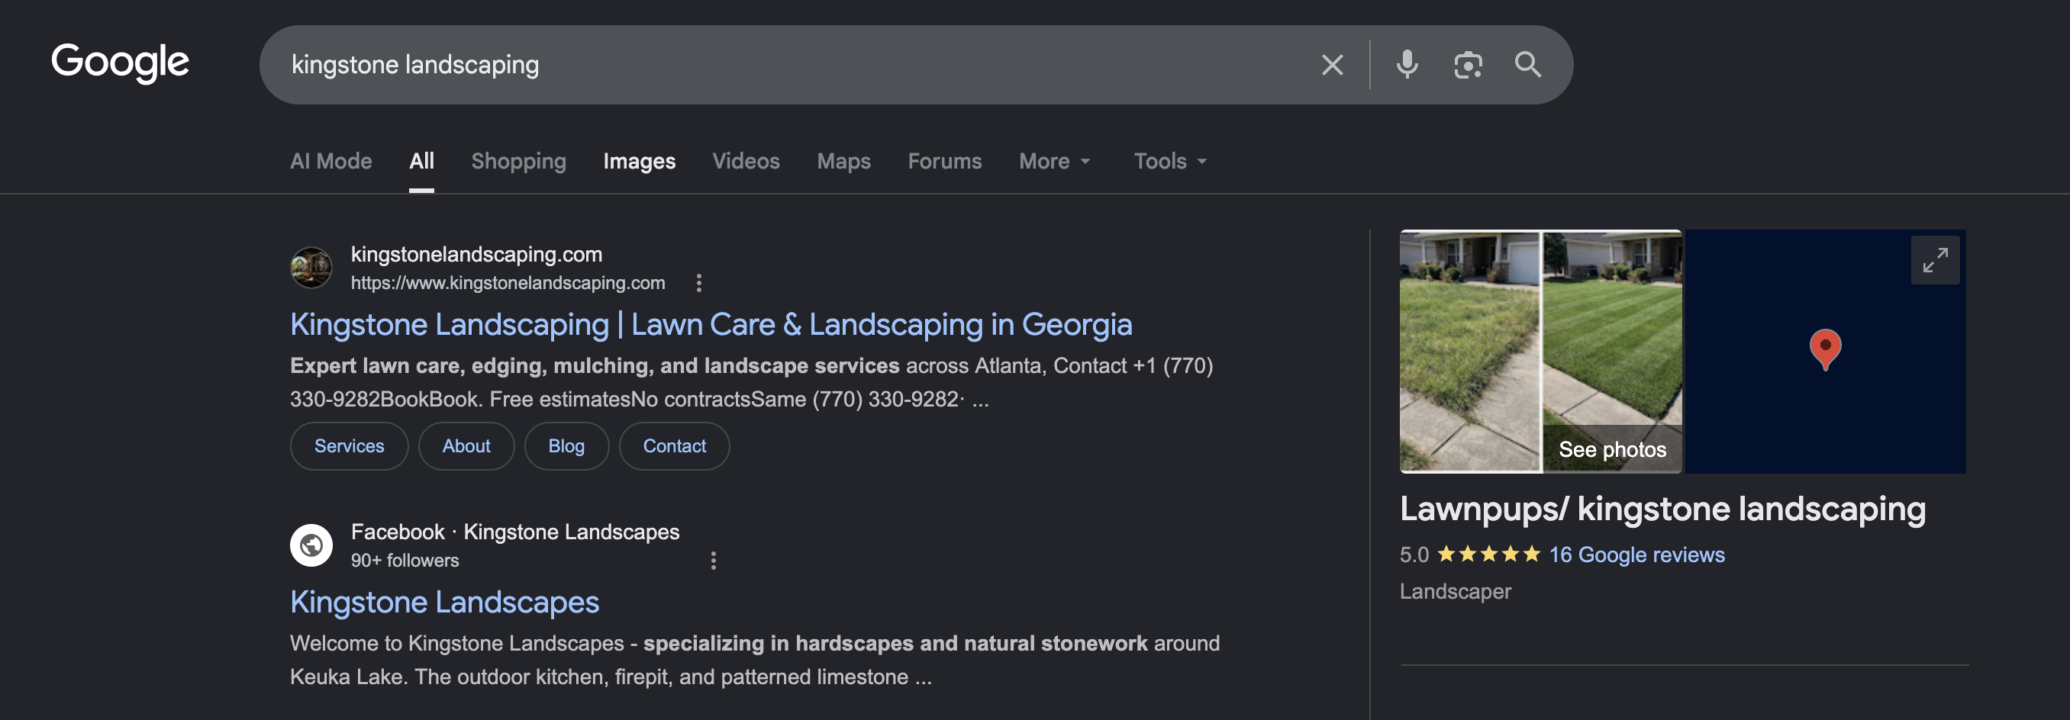The height and width of the screenshot is (720, 2070).
Task: Switch to Videos tab
Action: click(x=746, y=162)
